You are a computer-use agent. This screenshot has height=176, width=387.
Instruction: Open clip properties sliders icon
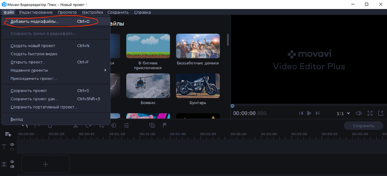(x=127, y=125)
